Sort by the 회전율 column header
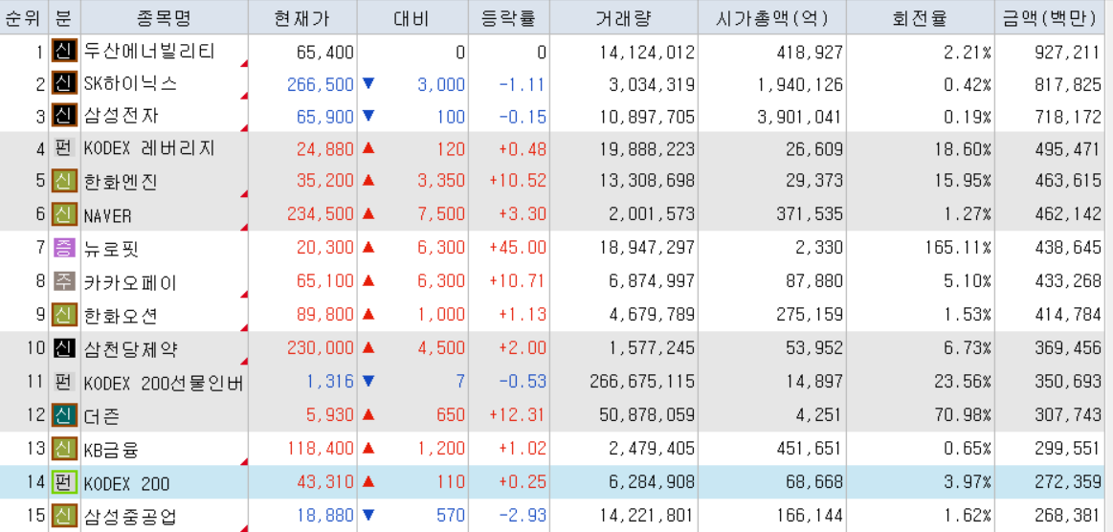 (x=920, y=17)
